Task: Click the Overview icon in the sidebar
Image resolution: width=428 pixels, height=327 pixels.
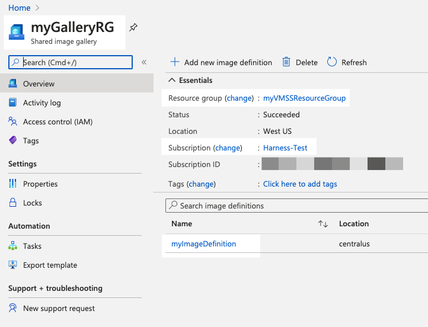Action: (13, 83)
